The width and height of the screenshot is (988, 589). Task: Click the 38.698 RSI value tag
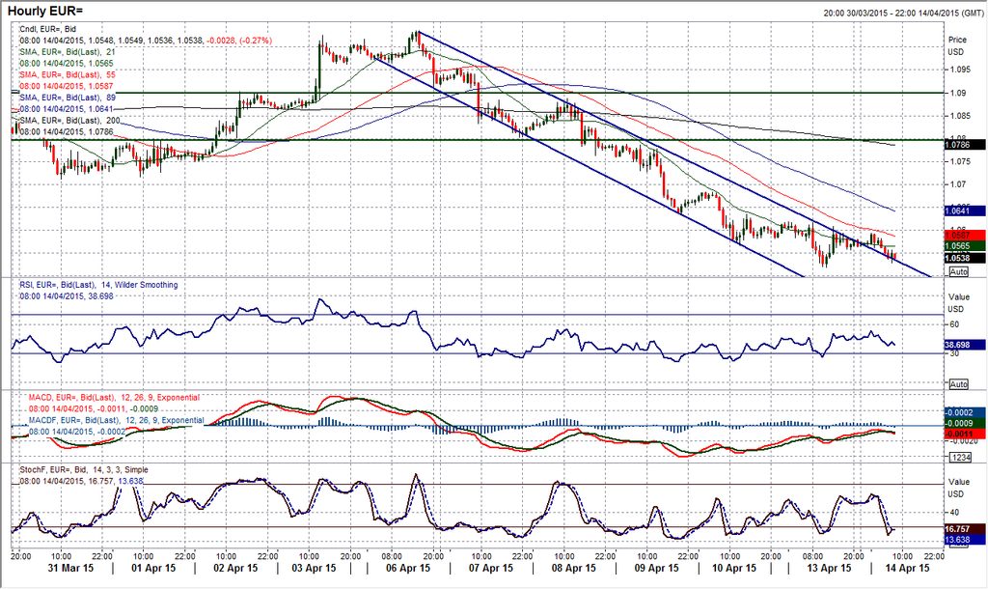point(966,344)
